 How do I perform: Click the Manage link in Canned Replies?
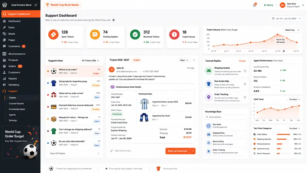[242, 61]
